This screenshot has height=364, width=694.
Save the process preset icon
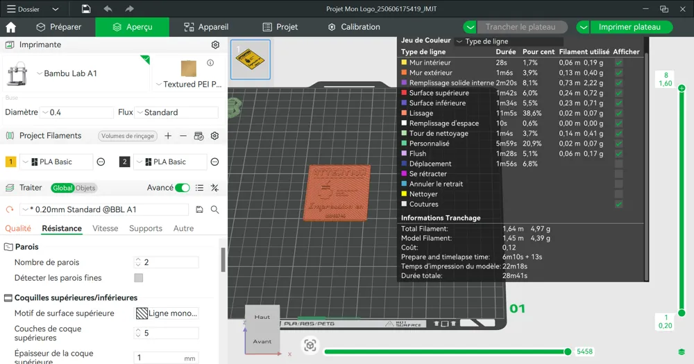(200, 209)
